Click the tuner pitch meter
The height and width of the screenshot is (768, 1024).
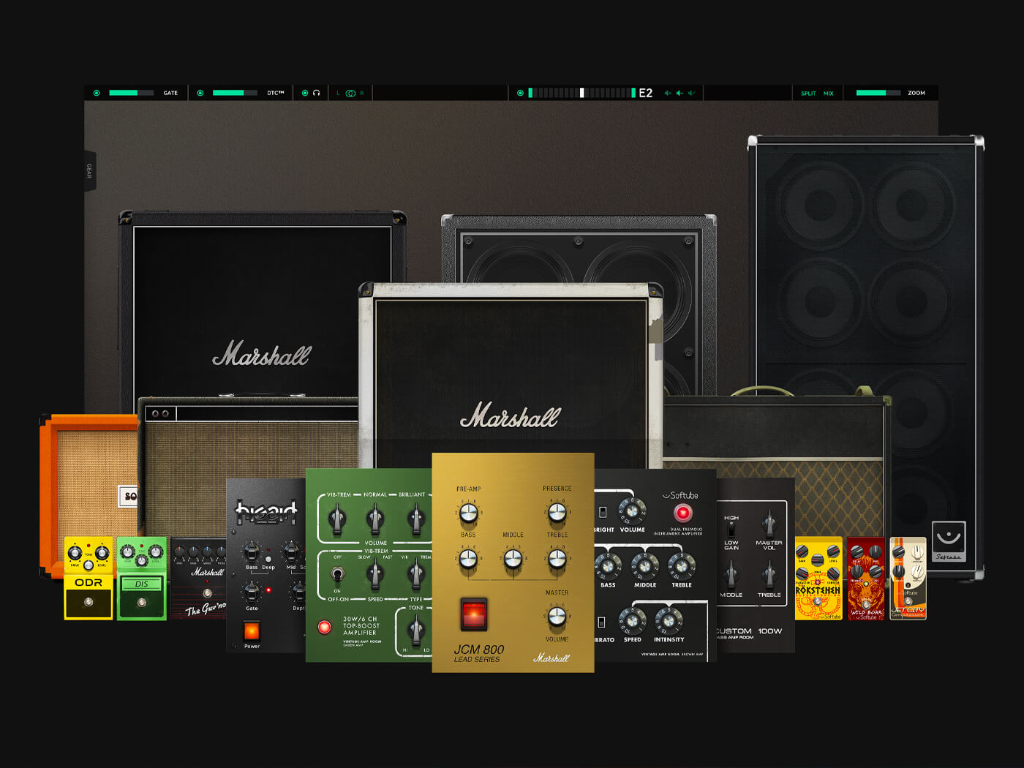pos(581,93)
